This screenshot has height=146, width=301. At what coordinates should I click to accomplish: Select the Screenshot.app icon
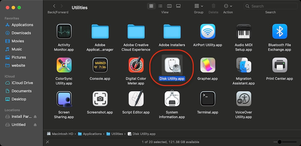pos(100,99)
